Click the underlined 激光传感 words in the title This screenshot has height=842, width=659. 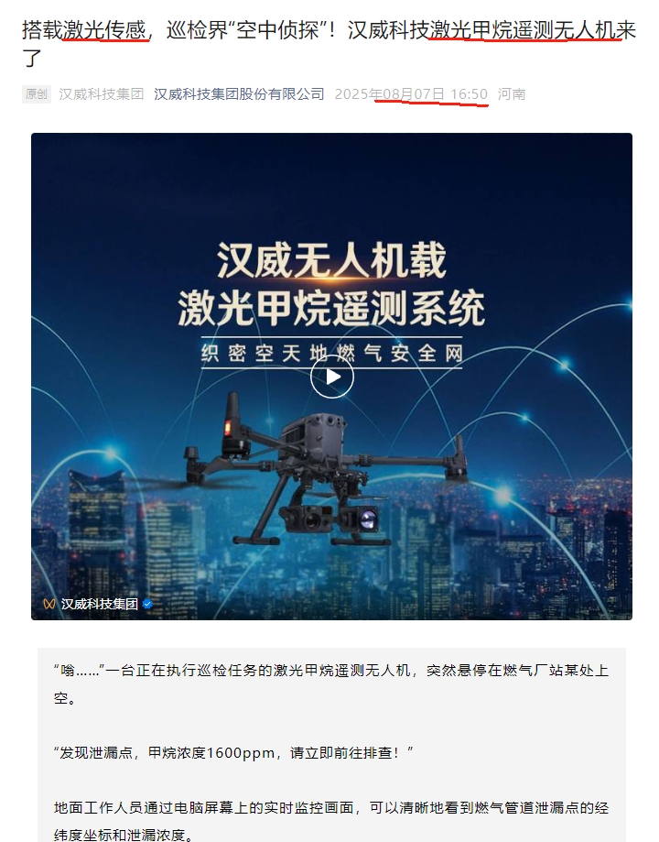click(104, 30)
